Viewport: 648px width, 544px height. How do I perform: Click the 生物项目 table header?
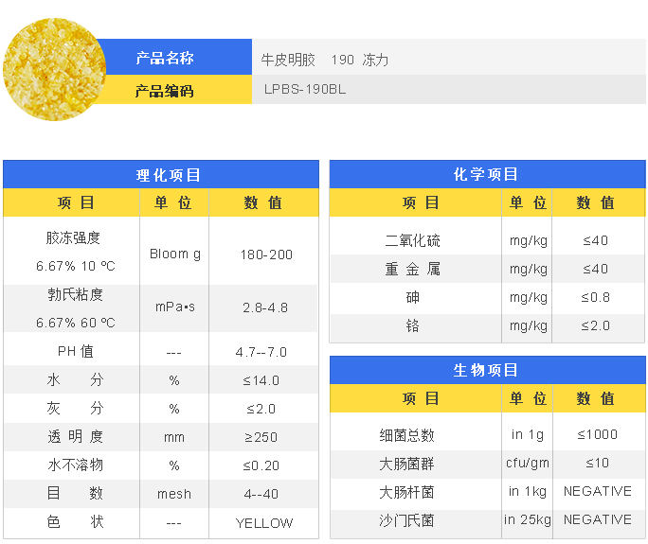coord(487,370)
